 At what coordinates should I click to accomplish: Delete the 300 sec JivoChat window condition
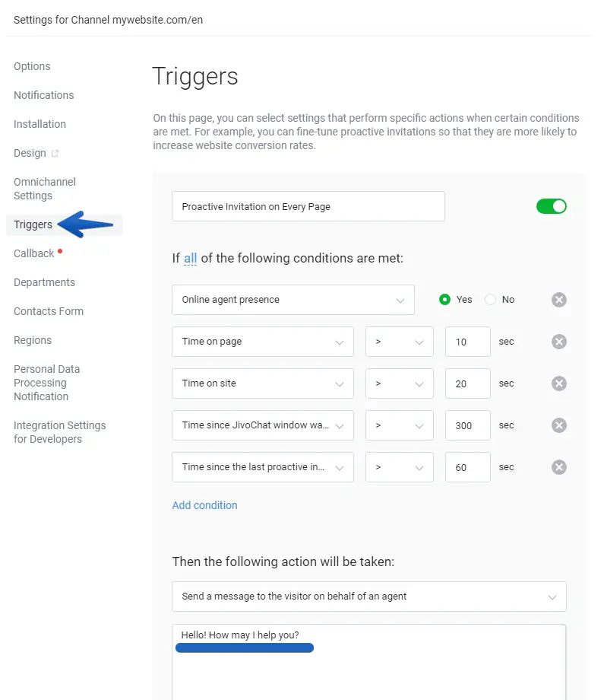click(558, 425)
